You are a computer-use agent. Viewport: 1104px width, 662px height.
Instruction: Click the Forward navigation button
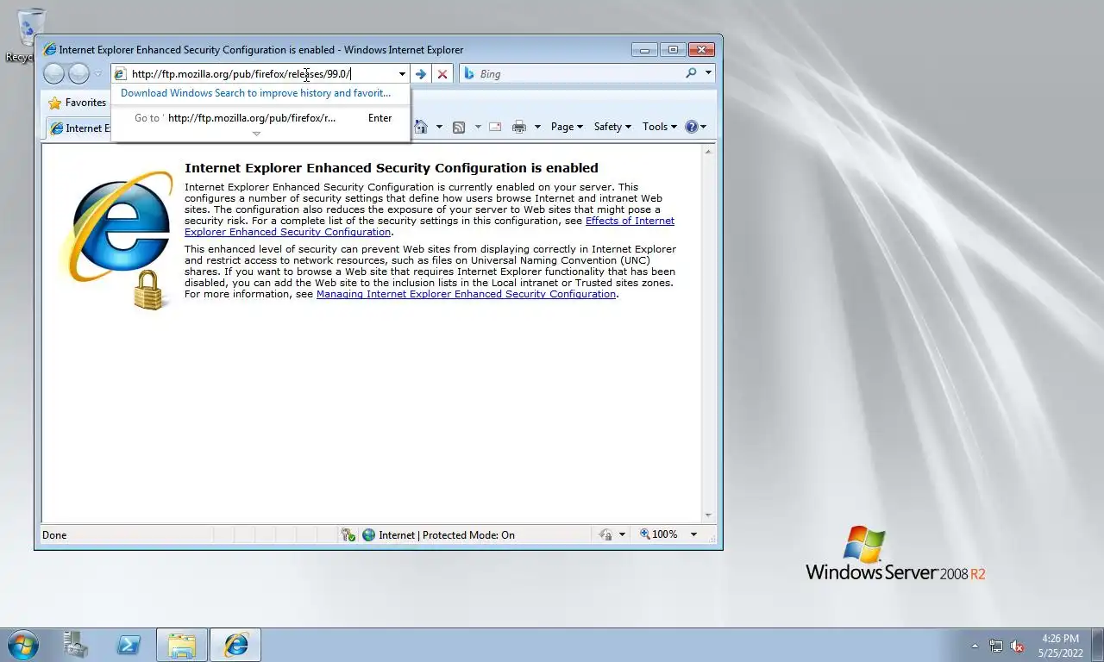(78, 73)
